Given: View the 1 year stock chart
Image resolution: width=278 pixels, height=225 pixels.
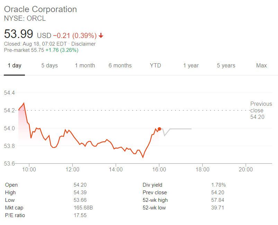Looking at the screenshot, I should click(x=191, y=65).
